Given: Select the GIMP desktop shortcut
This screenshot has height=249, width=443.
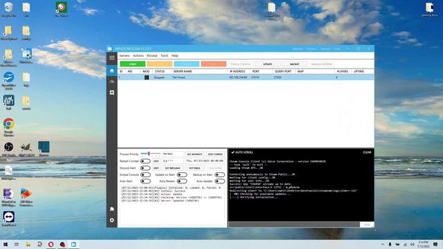Looking at the screenshot, I should pos(26,149).
